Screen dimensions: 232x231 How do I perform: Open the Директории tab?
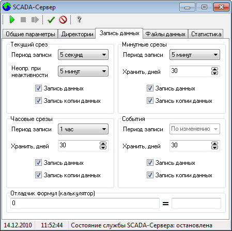pyautogui.click(x=77, y=34)
